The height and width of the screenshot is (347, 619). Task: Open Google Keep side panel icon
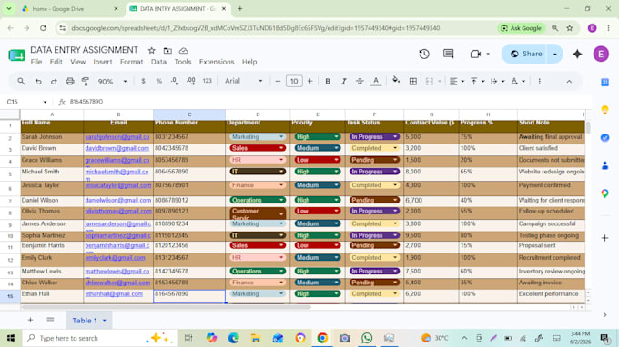click(x=604, y=110)
